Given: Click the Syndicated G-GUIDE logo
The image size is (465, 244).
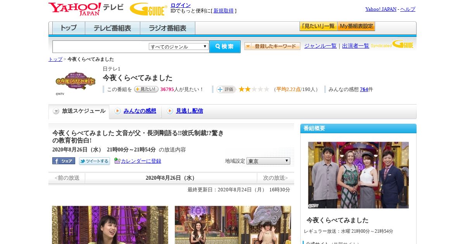Looking at the screenshot, I should pos(392,44).
